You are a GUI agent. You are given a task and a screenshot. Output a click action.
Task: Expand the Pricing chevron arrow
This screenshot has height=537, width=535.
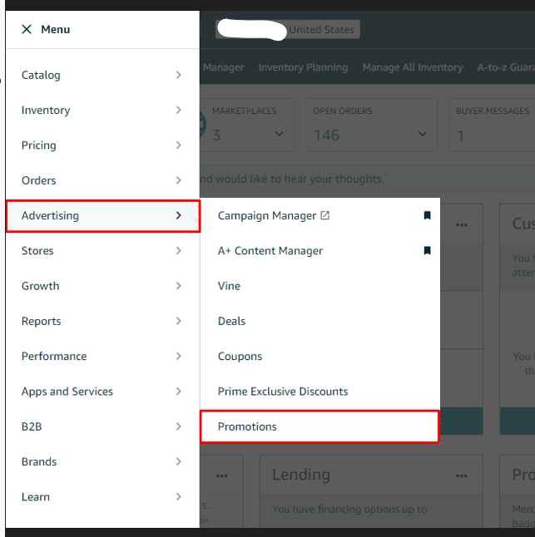coord(179,145)
